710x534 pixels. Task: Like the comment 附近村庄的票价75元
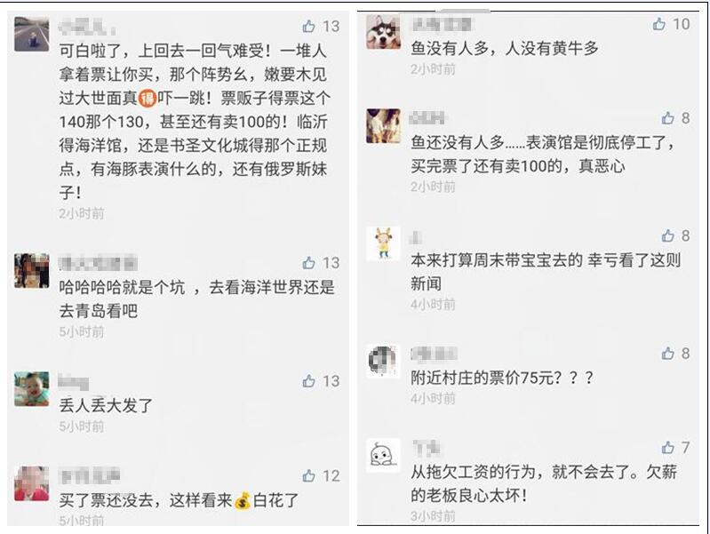tap(668, 354)
